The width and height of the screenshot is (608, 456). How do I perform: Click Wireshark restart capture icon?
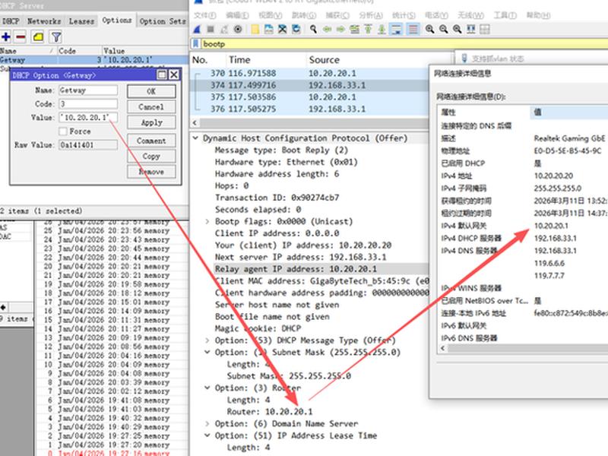pyautogui.click(x=224, y=29)
